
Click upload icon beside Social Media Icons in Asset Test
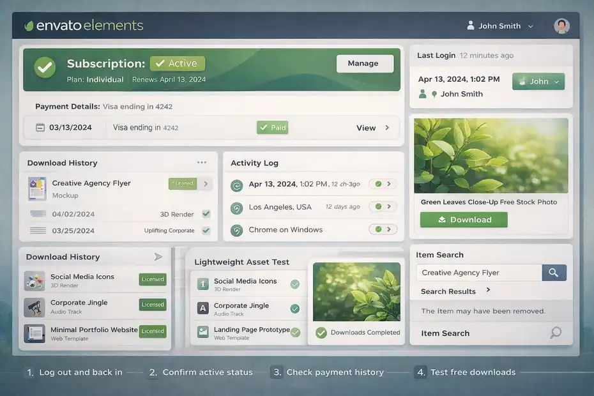[x=203, y=284]
